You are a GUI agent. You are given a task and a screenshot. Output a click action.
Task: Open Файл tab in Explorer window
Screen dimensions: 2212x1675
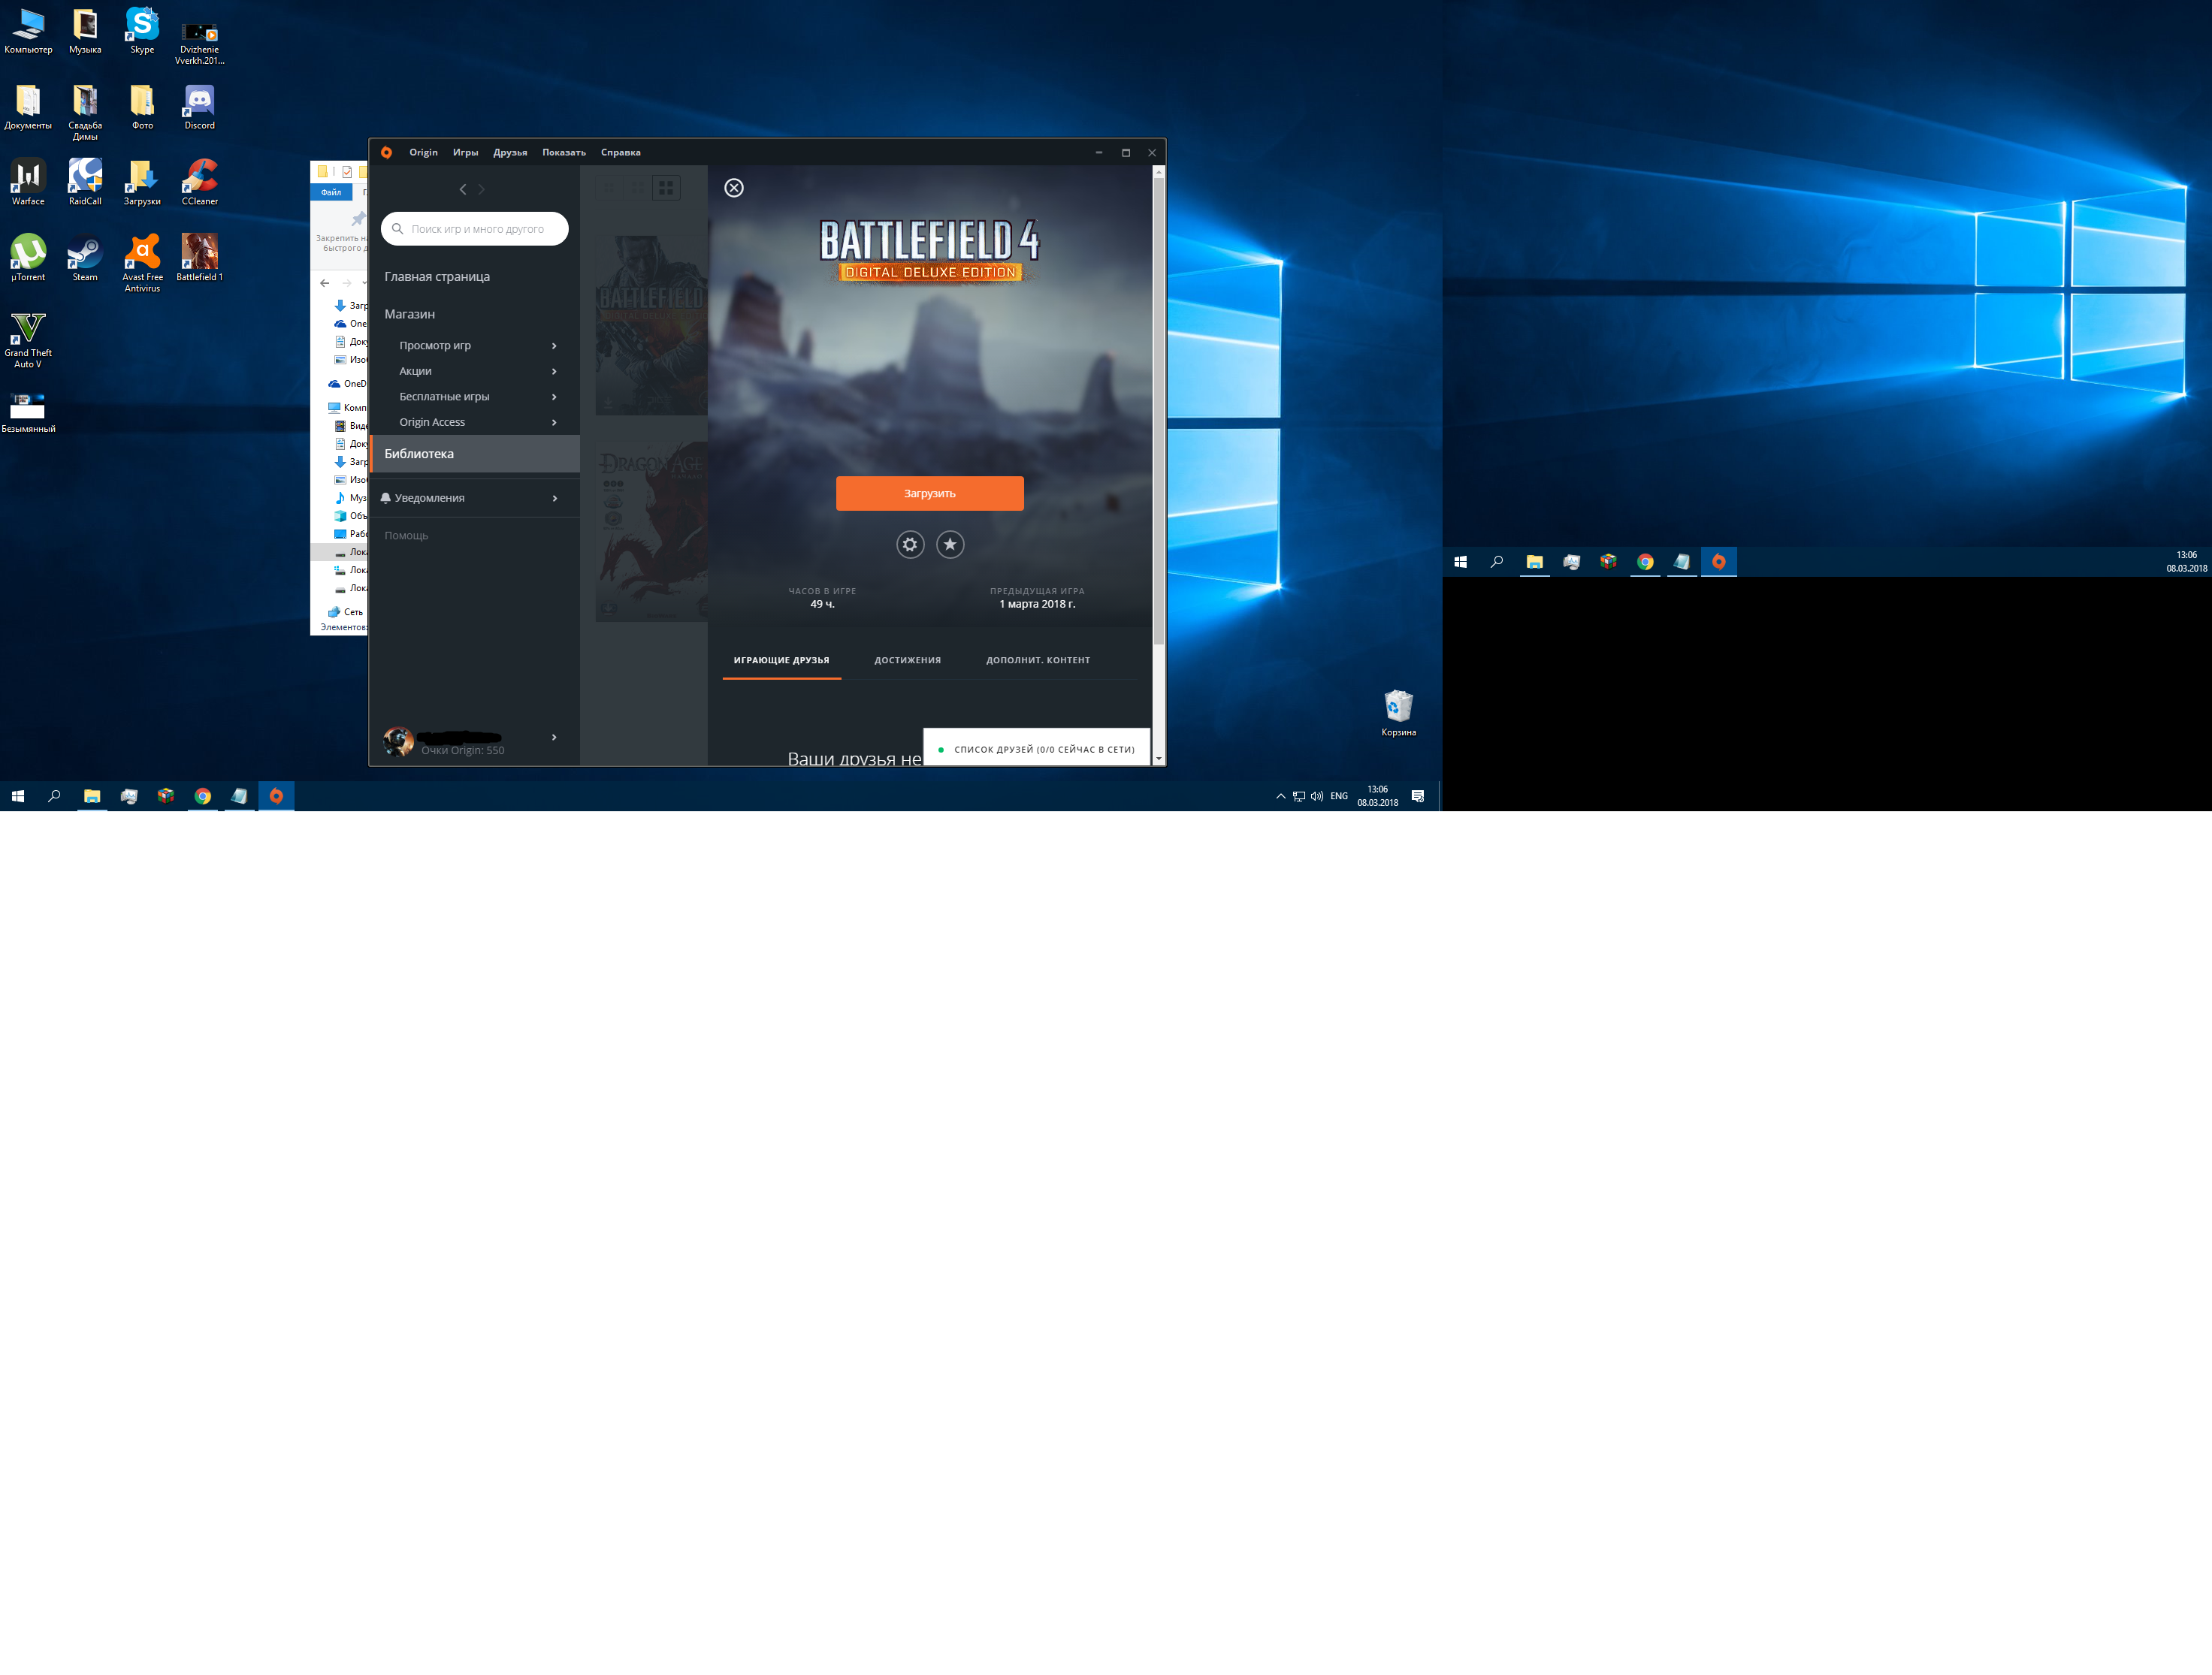pos(331,192)
